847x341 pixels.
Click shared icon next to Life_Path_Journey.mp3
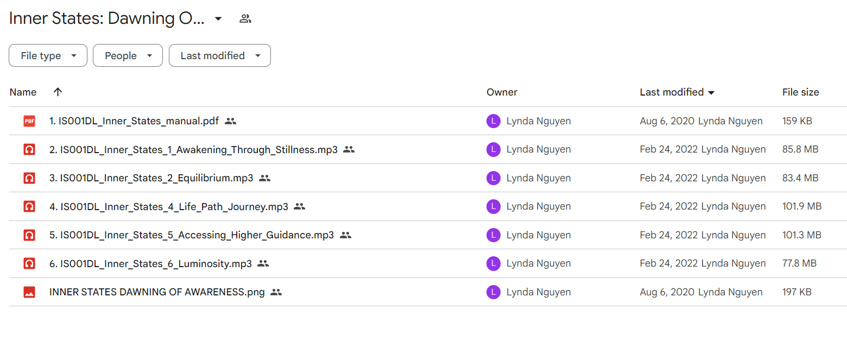[x=300, y=206]
